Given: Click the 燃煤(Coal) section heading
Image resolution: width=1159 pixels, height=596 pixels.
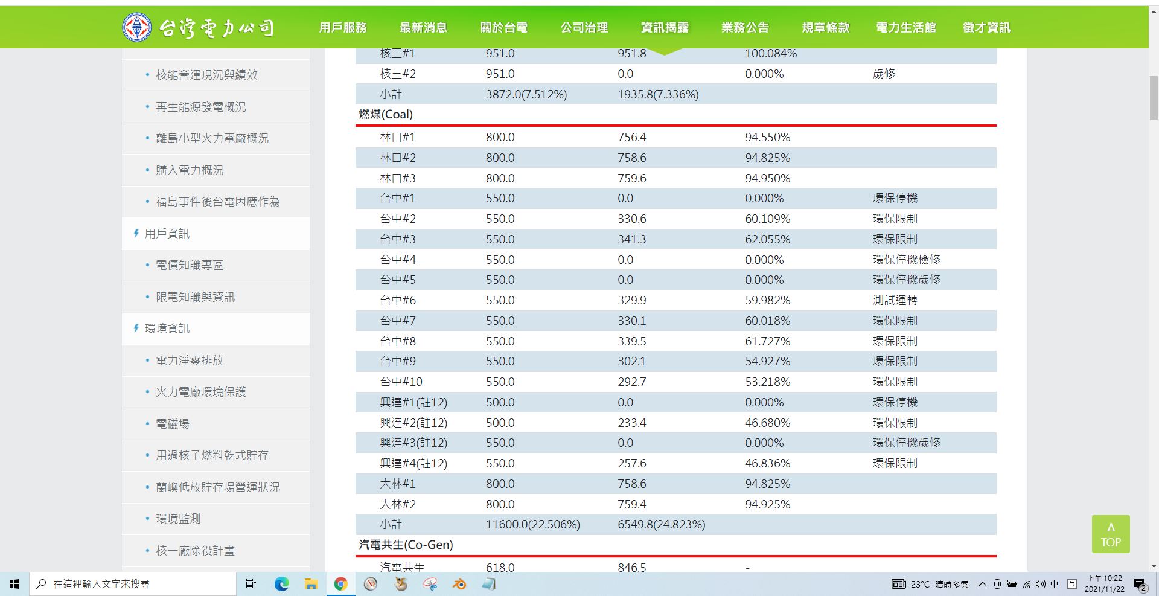Looking at the screenshot, I should tap(386, 114).
